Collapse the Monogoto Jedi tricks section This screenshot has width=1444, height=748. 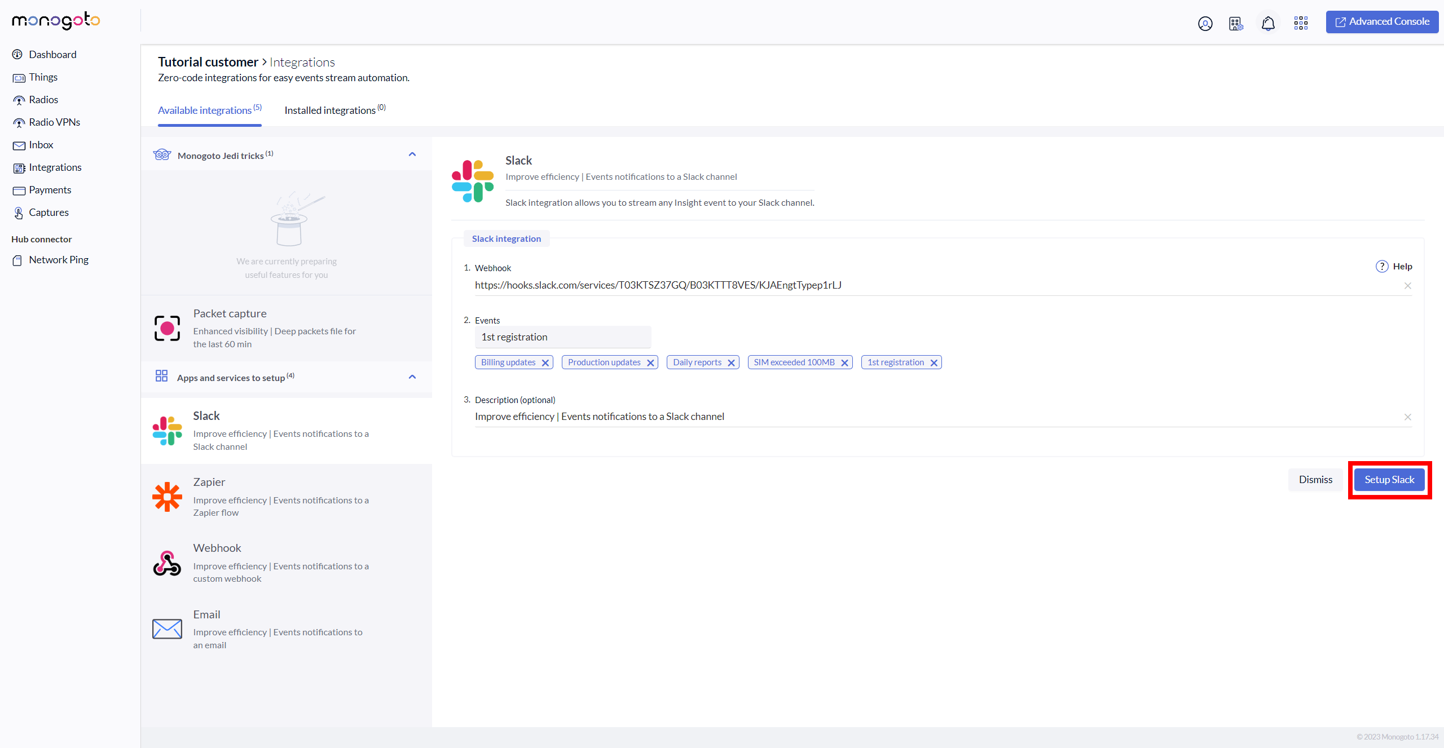(412, 154)
